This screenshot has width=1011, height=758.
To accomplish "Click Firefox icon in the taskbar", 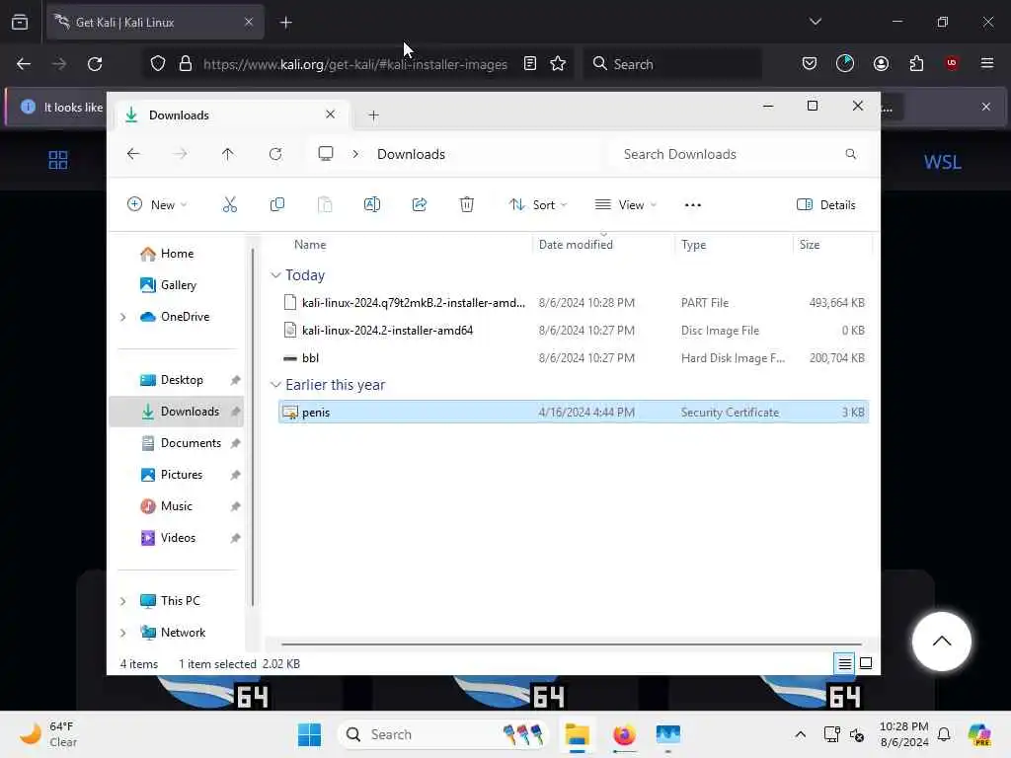I will [x=624, y=734].
